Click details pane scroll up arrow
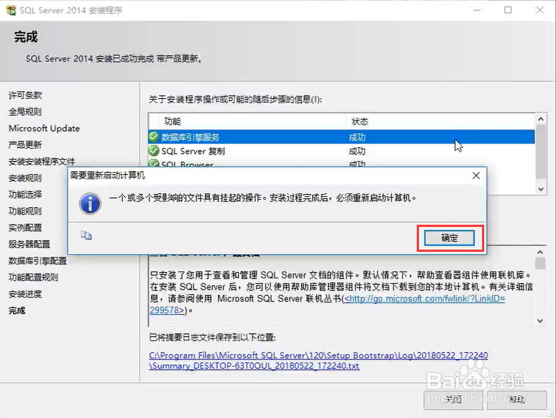Screen dimensions: 556x418 click(x=540, y=253)
